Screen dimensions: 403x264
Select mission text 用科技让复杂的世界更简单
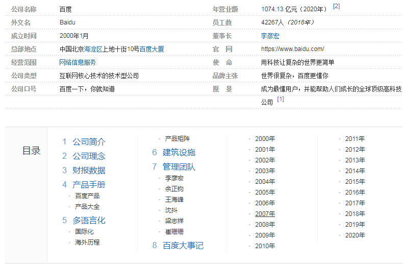297,62
